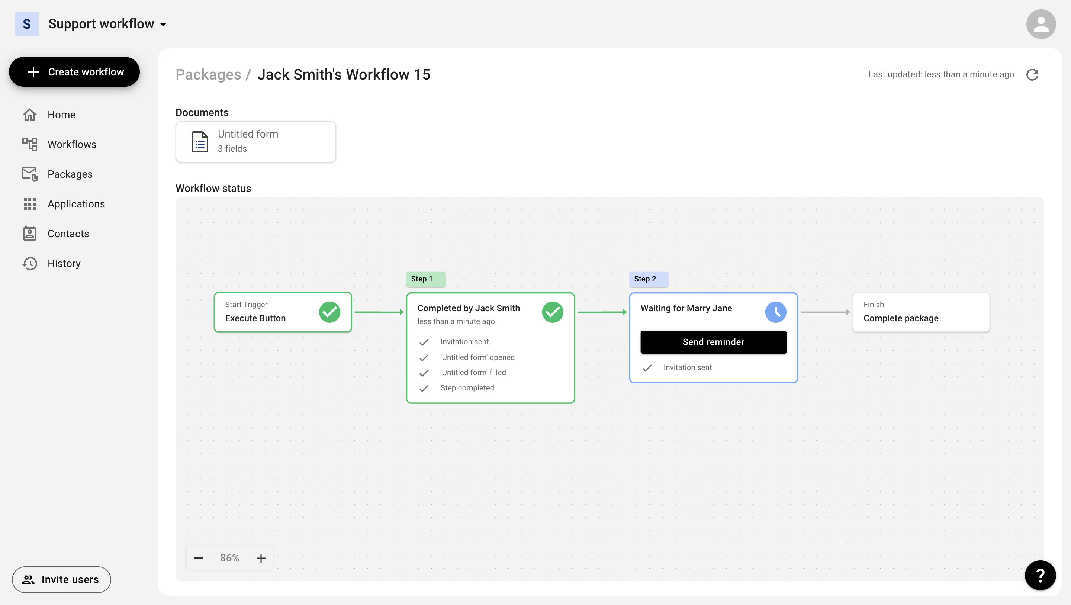Viewport: 1071px width, 605px height.
Task: Select the Contacts menu item
Action: [x=68, y=234]
